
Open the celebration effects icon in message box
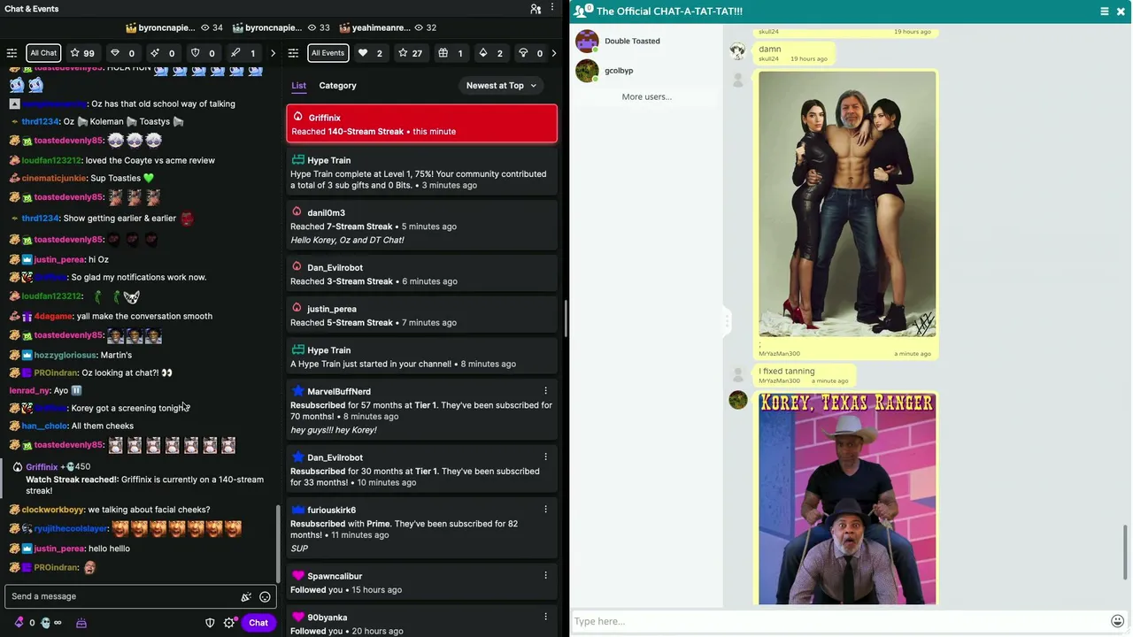(x=246, y=597)
